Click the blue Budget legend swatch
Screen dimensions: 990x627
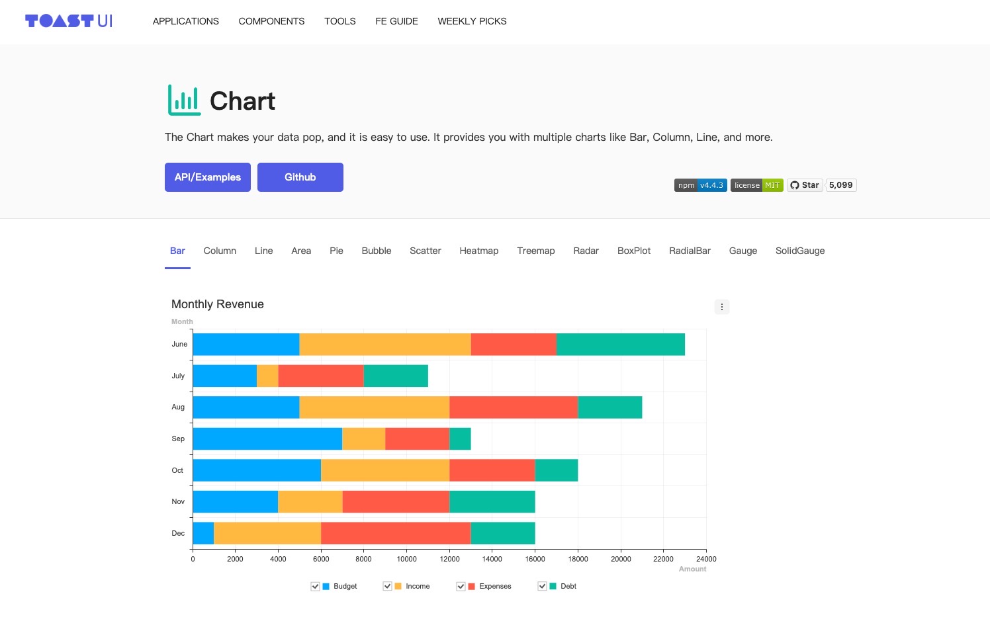point(326,587)
